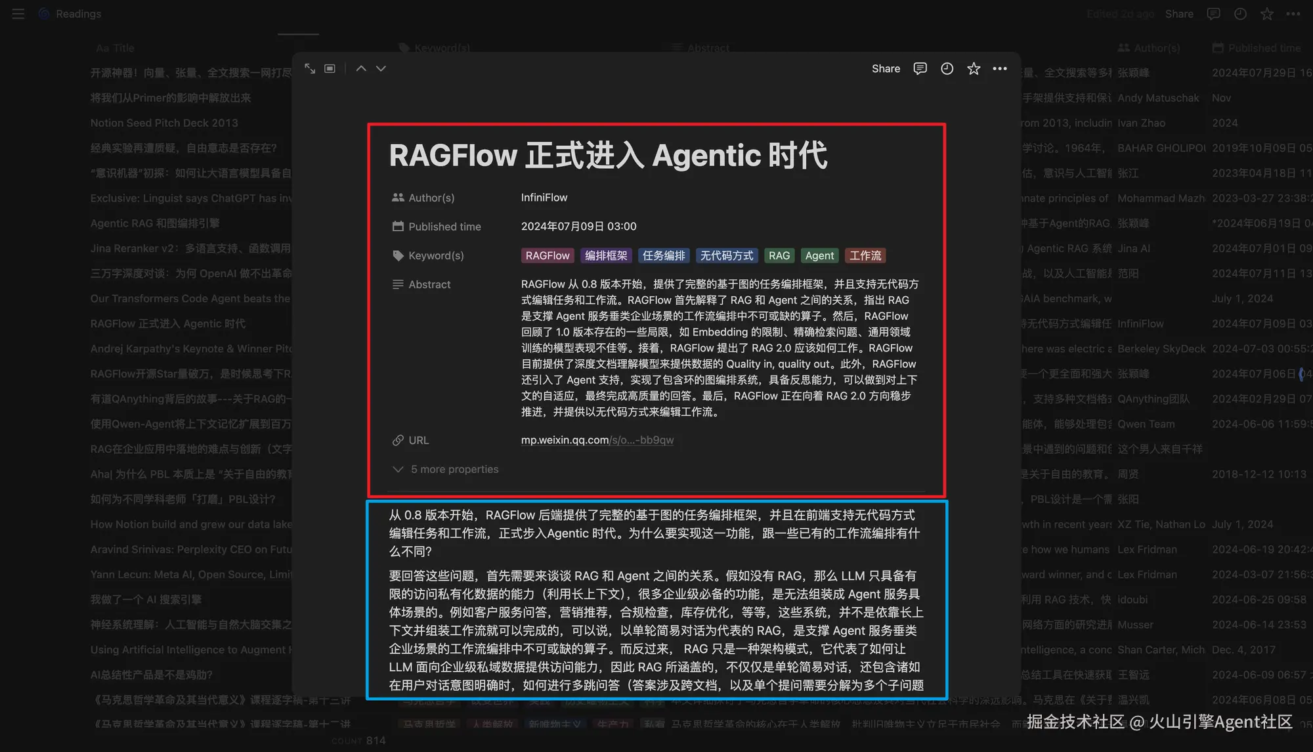Open sidebar hamburger menu
This screenshot has width=1313, height=752.
(x=18, y=14)
